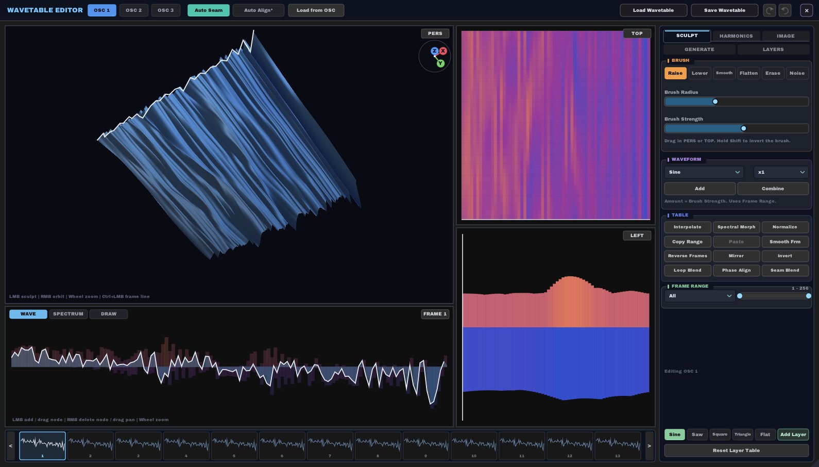The height and width of the screenshot is (467, 819).
Task: Click Invert table button
Action: pos(785,256)
